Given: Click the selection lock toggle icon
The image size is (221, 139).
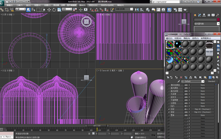Looking at the screenshot, I should click(x=89, y=134).
